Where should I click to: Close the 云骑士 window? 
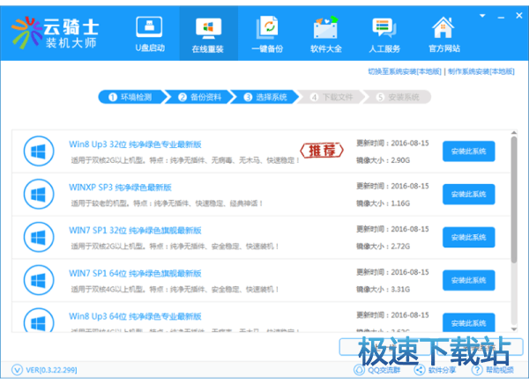point(519,16)
